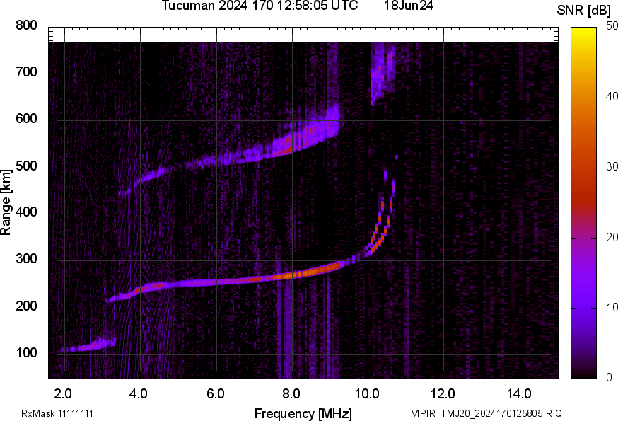Click the frequency tick label 12.0
Screen dimensions: 618x421
click(x=443, y=393)
